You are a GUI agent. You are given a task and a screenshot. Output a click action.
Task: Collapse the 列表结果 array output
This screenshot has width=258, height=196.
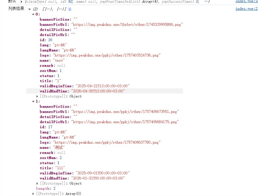30,9
